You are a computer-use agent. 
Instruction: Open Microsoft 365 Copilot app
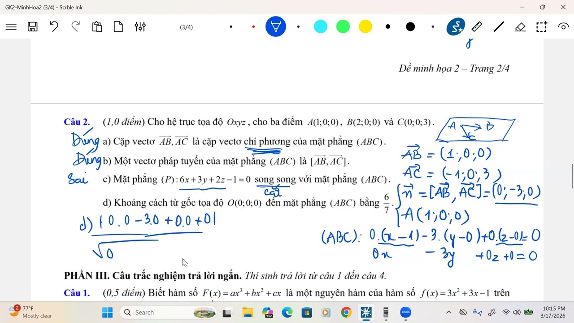pyautogui.click(x=268, y=312)
